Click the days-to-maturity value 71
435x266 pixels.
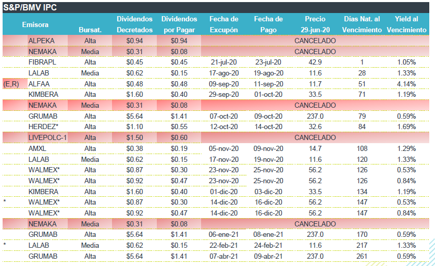362,95
